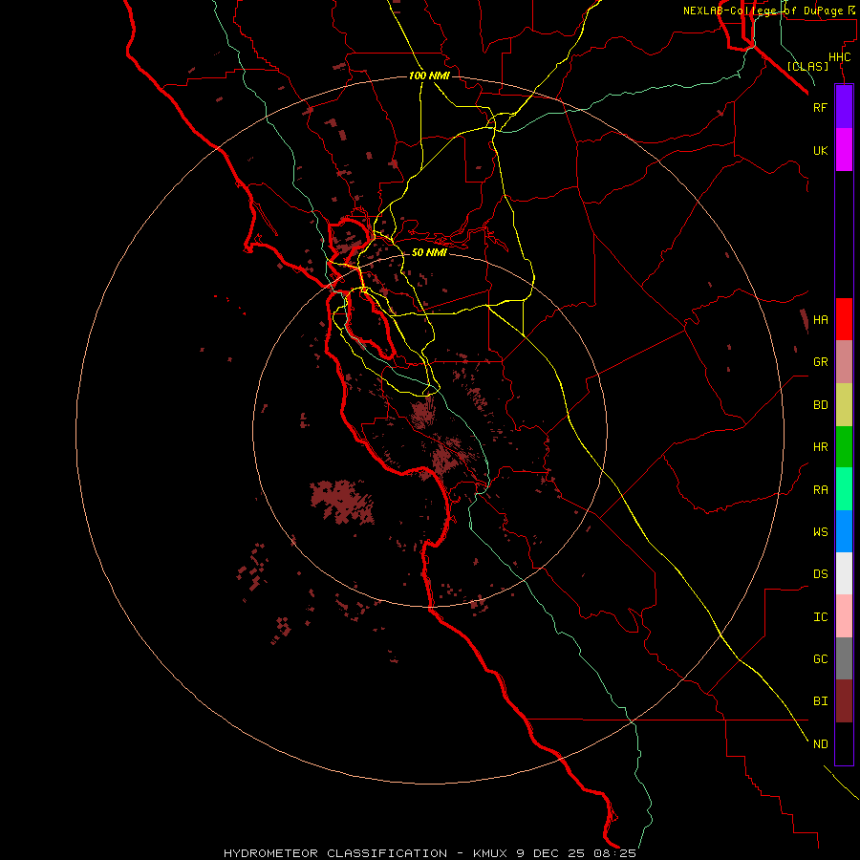Click the "HR" legend label
The image size is (860, 860).
[x=820, y=447]
